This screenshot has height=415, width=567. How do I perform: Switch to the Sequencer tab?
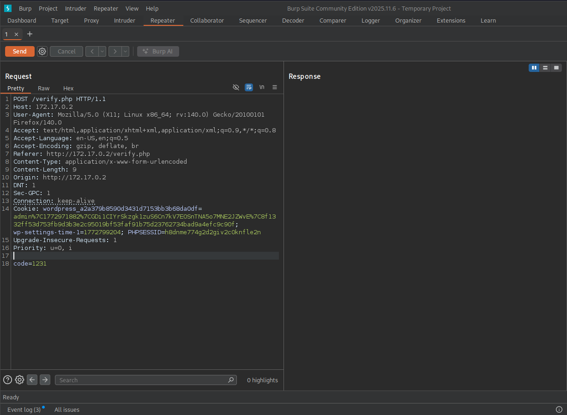(x=253, y=21)
